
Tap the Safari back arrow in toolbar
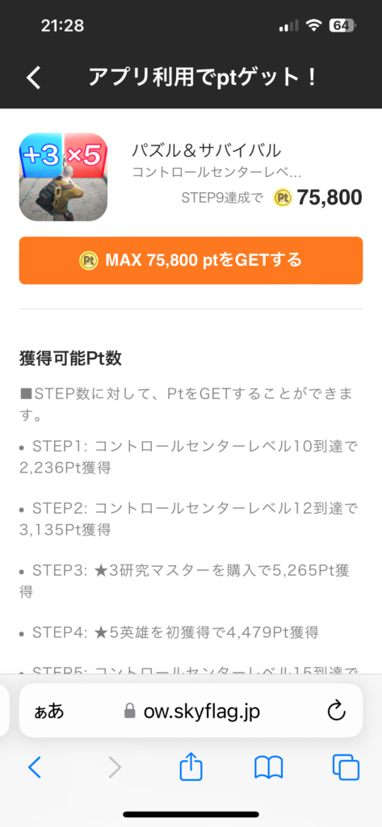point(34,767)
